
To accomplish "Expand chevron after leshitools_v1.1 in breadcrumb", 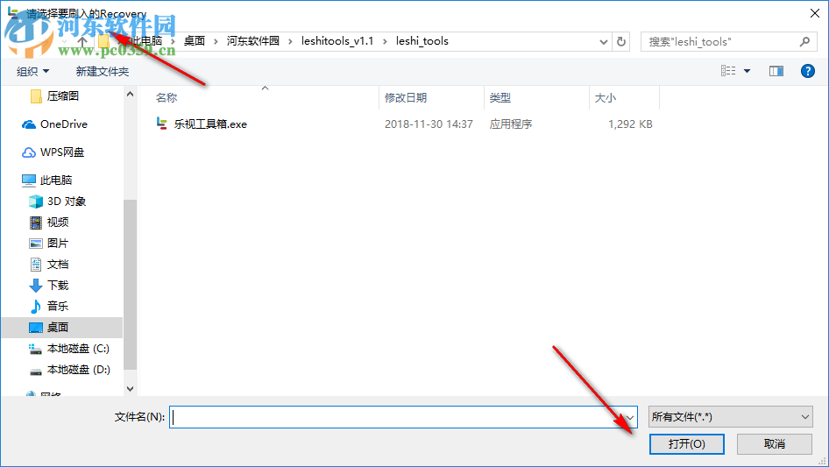I will [385, 41].
